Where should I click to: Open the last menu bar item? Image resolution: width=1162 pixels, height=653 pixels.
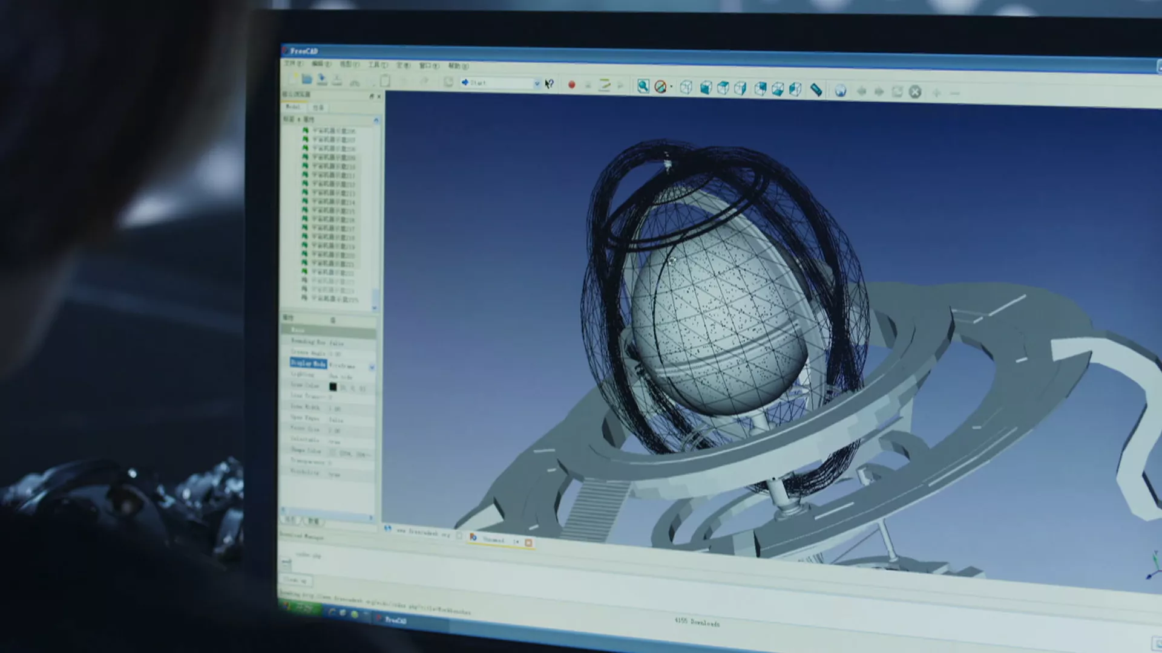(458, 66)
